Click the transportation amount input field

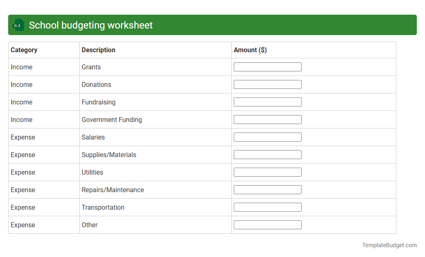point(267,207)
